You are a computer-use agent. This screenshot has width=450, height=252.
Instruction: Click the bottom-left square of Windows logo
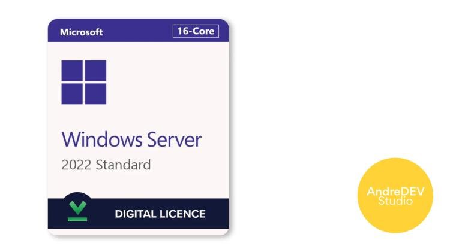(72, 94)
